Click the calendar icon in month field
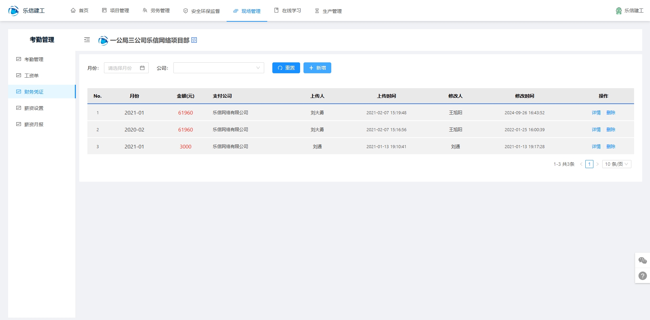650x320 pixels. pos(142,68)
